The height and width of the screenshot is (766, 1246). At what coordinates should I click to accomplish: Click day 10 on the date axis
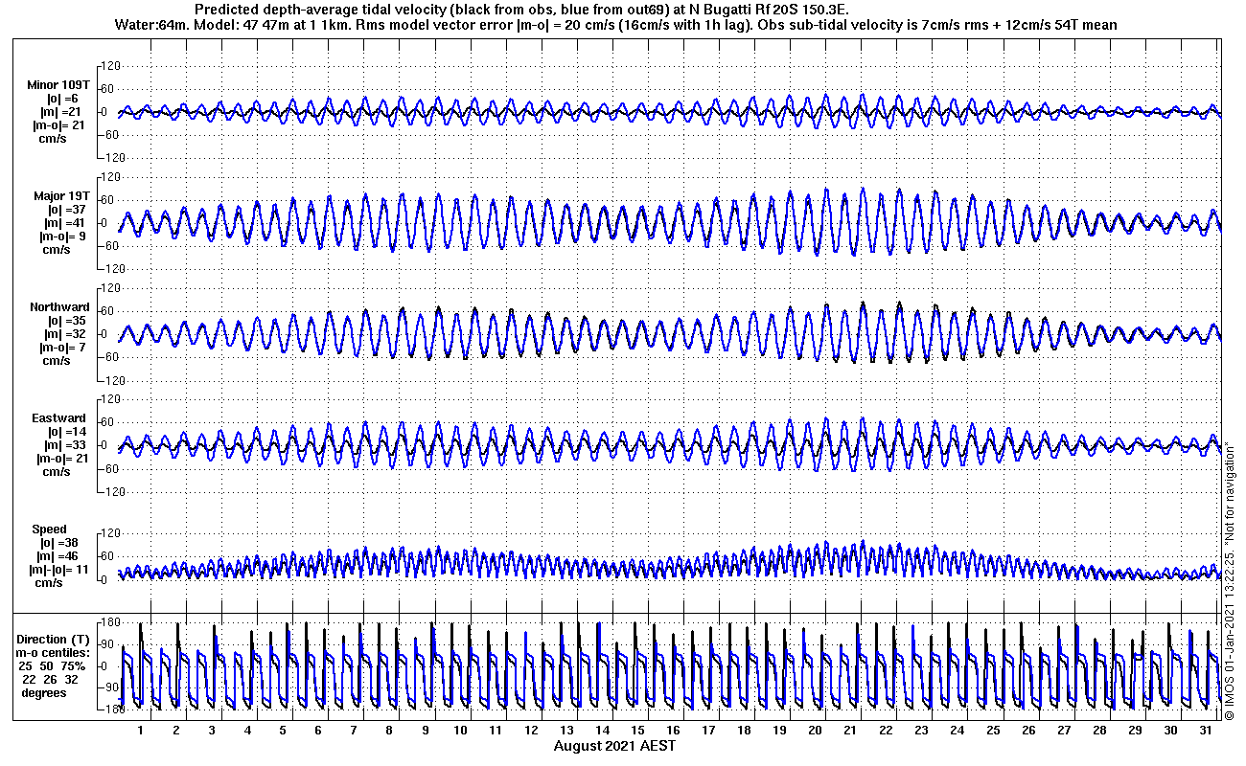460,731
